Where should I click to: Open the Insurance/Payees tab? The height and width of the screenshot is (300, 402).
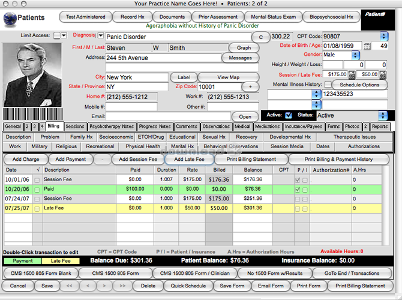[x=304, y=127]
